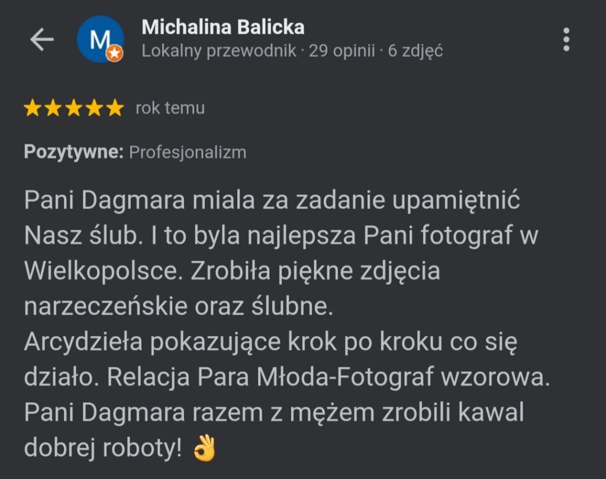Open Michalina Balicka's profile via her name
This screenshot has width=606, height=479.
(x=223, y=27)
